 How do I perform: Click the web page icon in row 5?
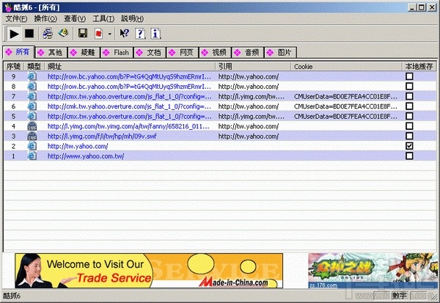click(32, 116)
